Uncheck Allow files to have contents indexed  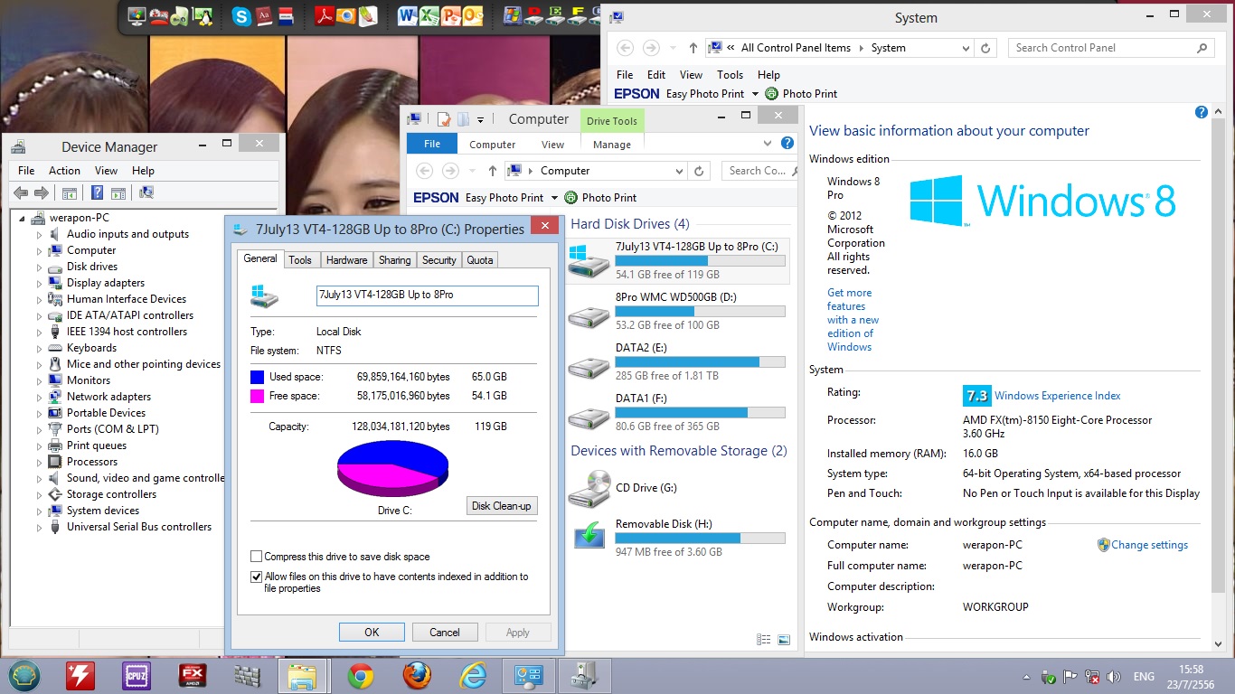pos(257,577)
